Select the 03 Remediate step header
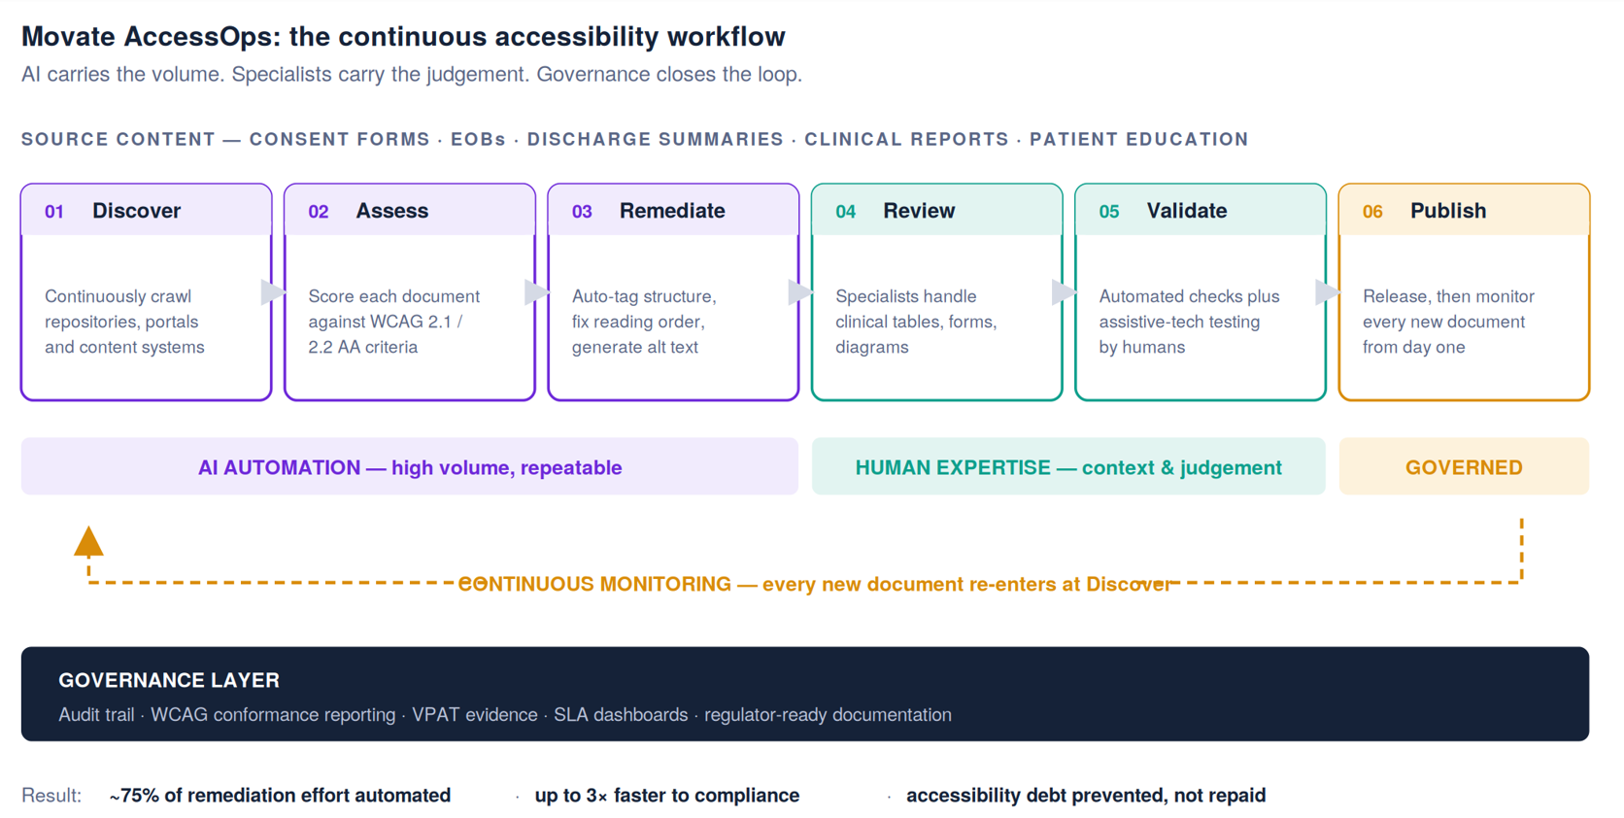 tap(673, 210)
